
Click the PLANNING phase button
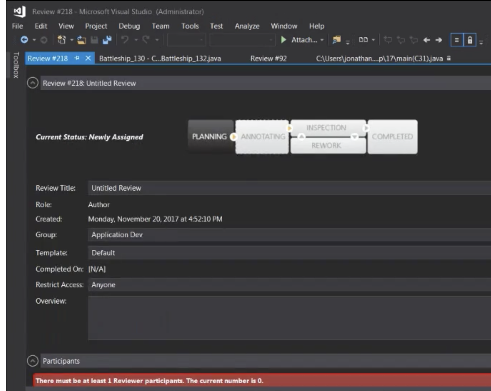(210, 136)
